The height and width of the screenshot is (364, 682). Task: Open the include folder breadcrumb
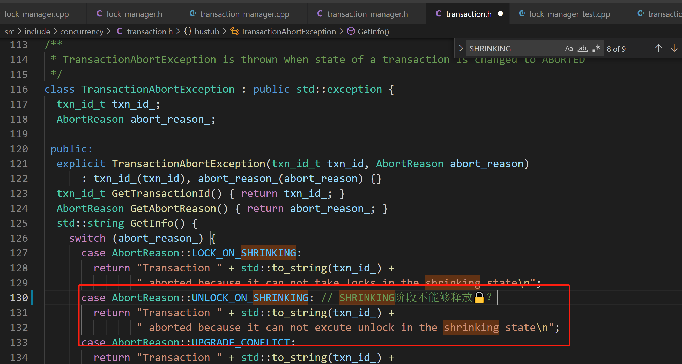click(37, 32)
